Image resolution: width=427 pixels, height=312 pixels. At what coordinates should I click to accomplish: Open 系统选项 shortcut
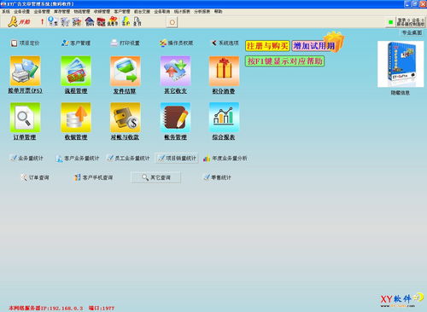coord(225,43)
